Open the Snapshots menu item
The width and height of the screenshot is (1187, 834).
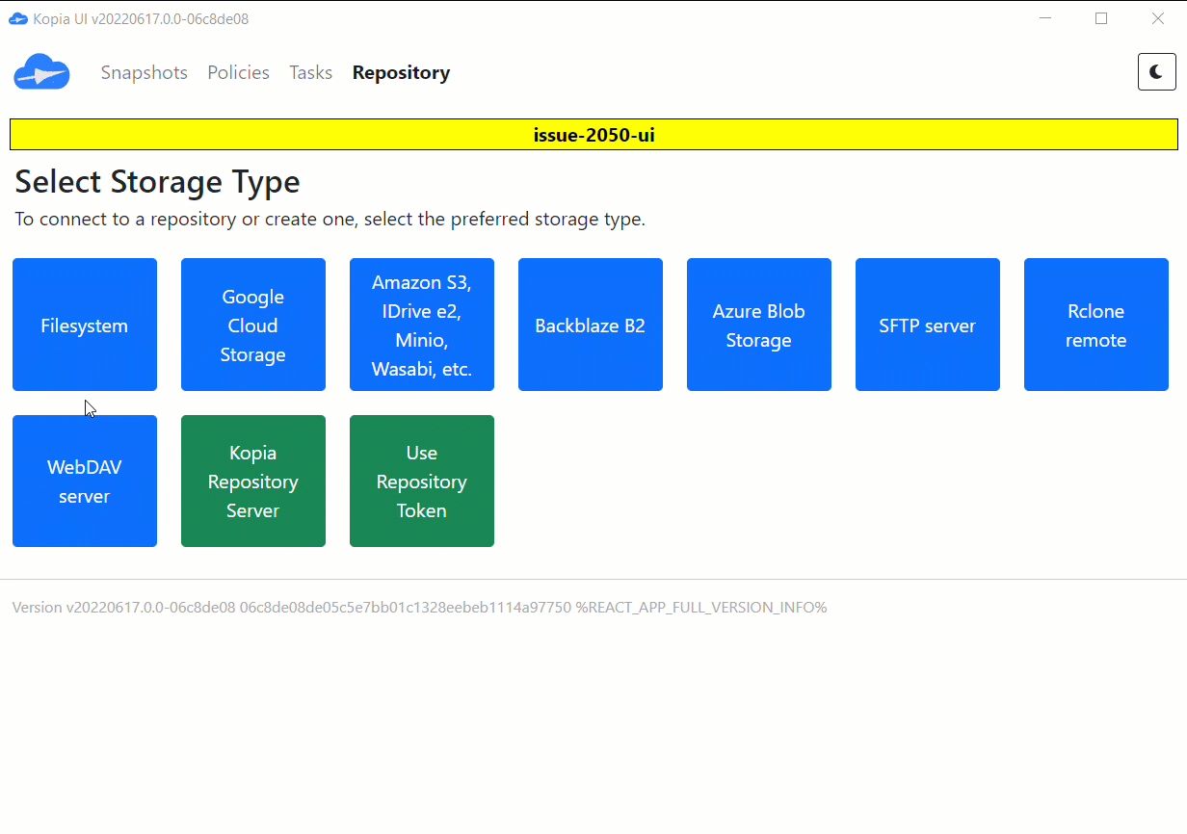144,72
